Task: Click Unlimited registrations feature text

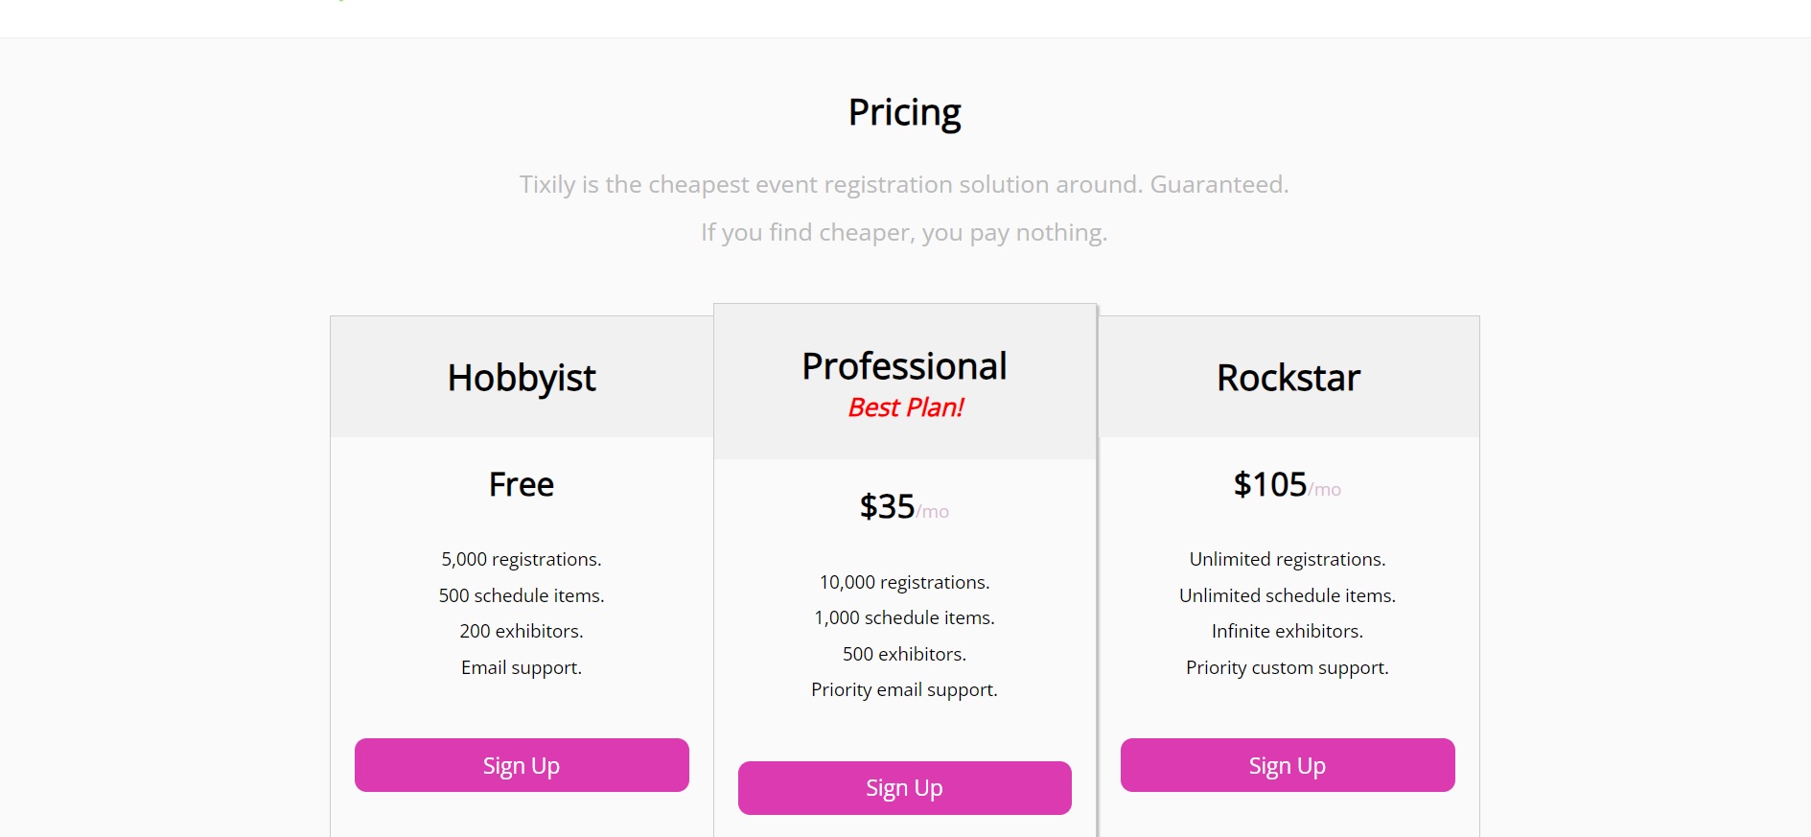Action: click(1288, 559)
